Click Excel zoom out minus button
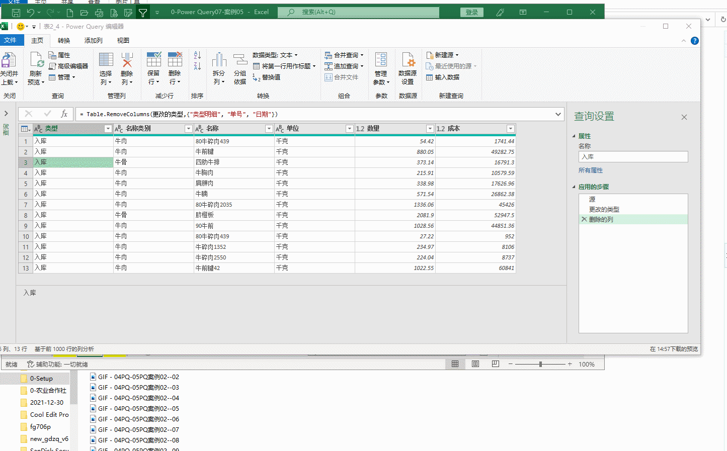 510,364
